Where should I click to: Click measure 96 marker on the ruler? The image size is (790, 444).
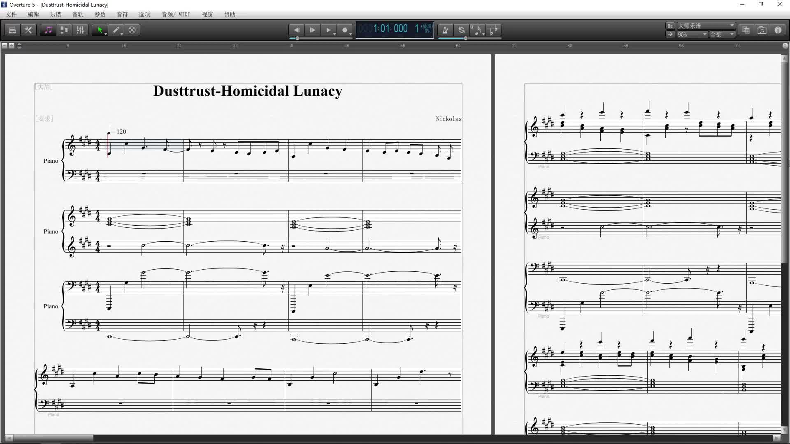[681, 46]
